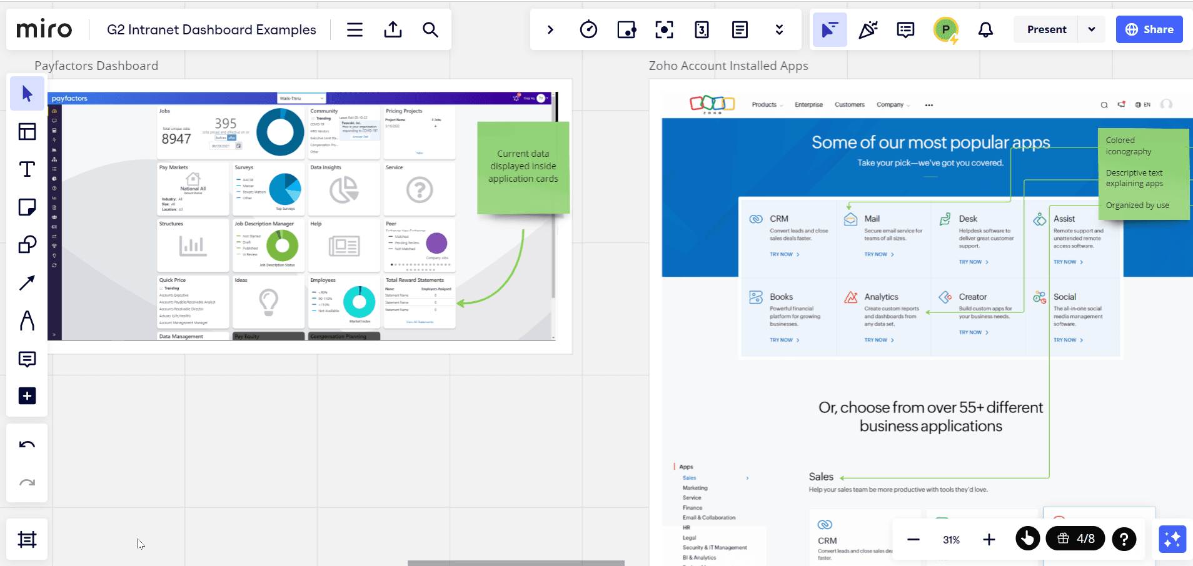Select the green 'Current data displayed' sticky note
Viewport: 1193px width, 566px height.
click(x=523, y=167)
